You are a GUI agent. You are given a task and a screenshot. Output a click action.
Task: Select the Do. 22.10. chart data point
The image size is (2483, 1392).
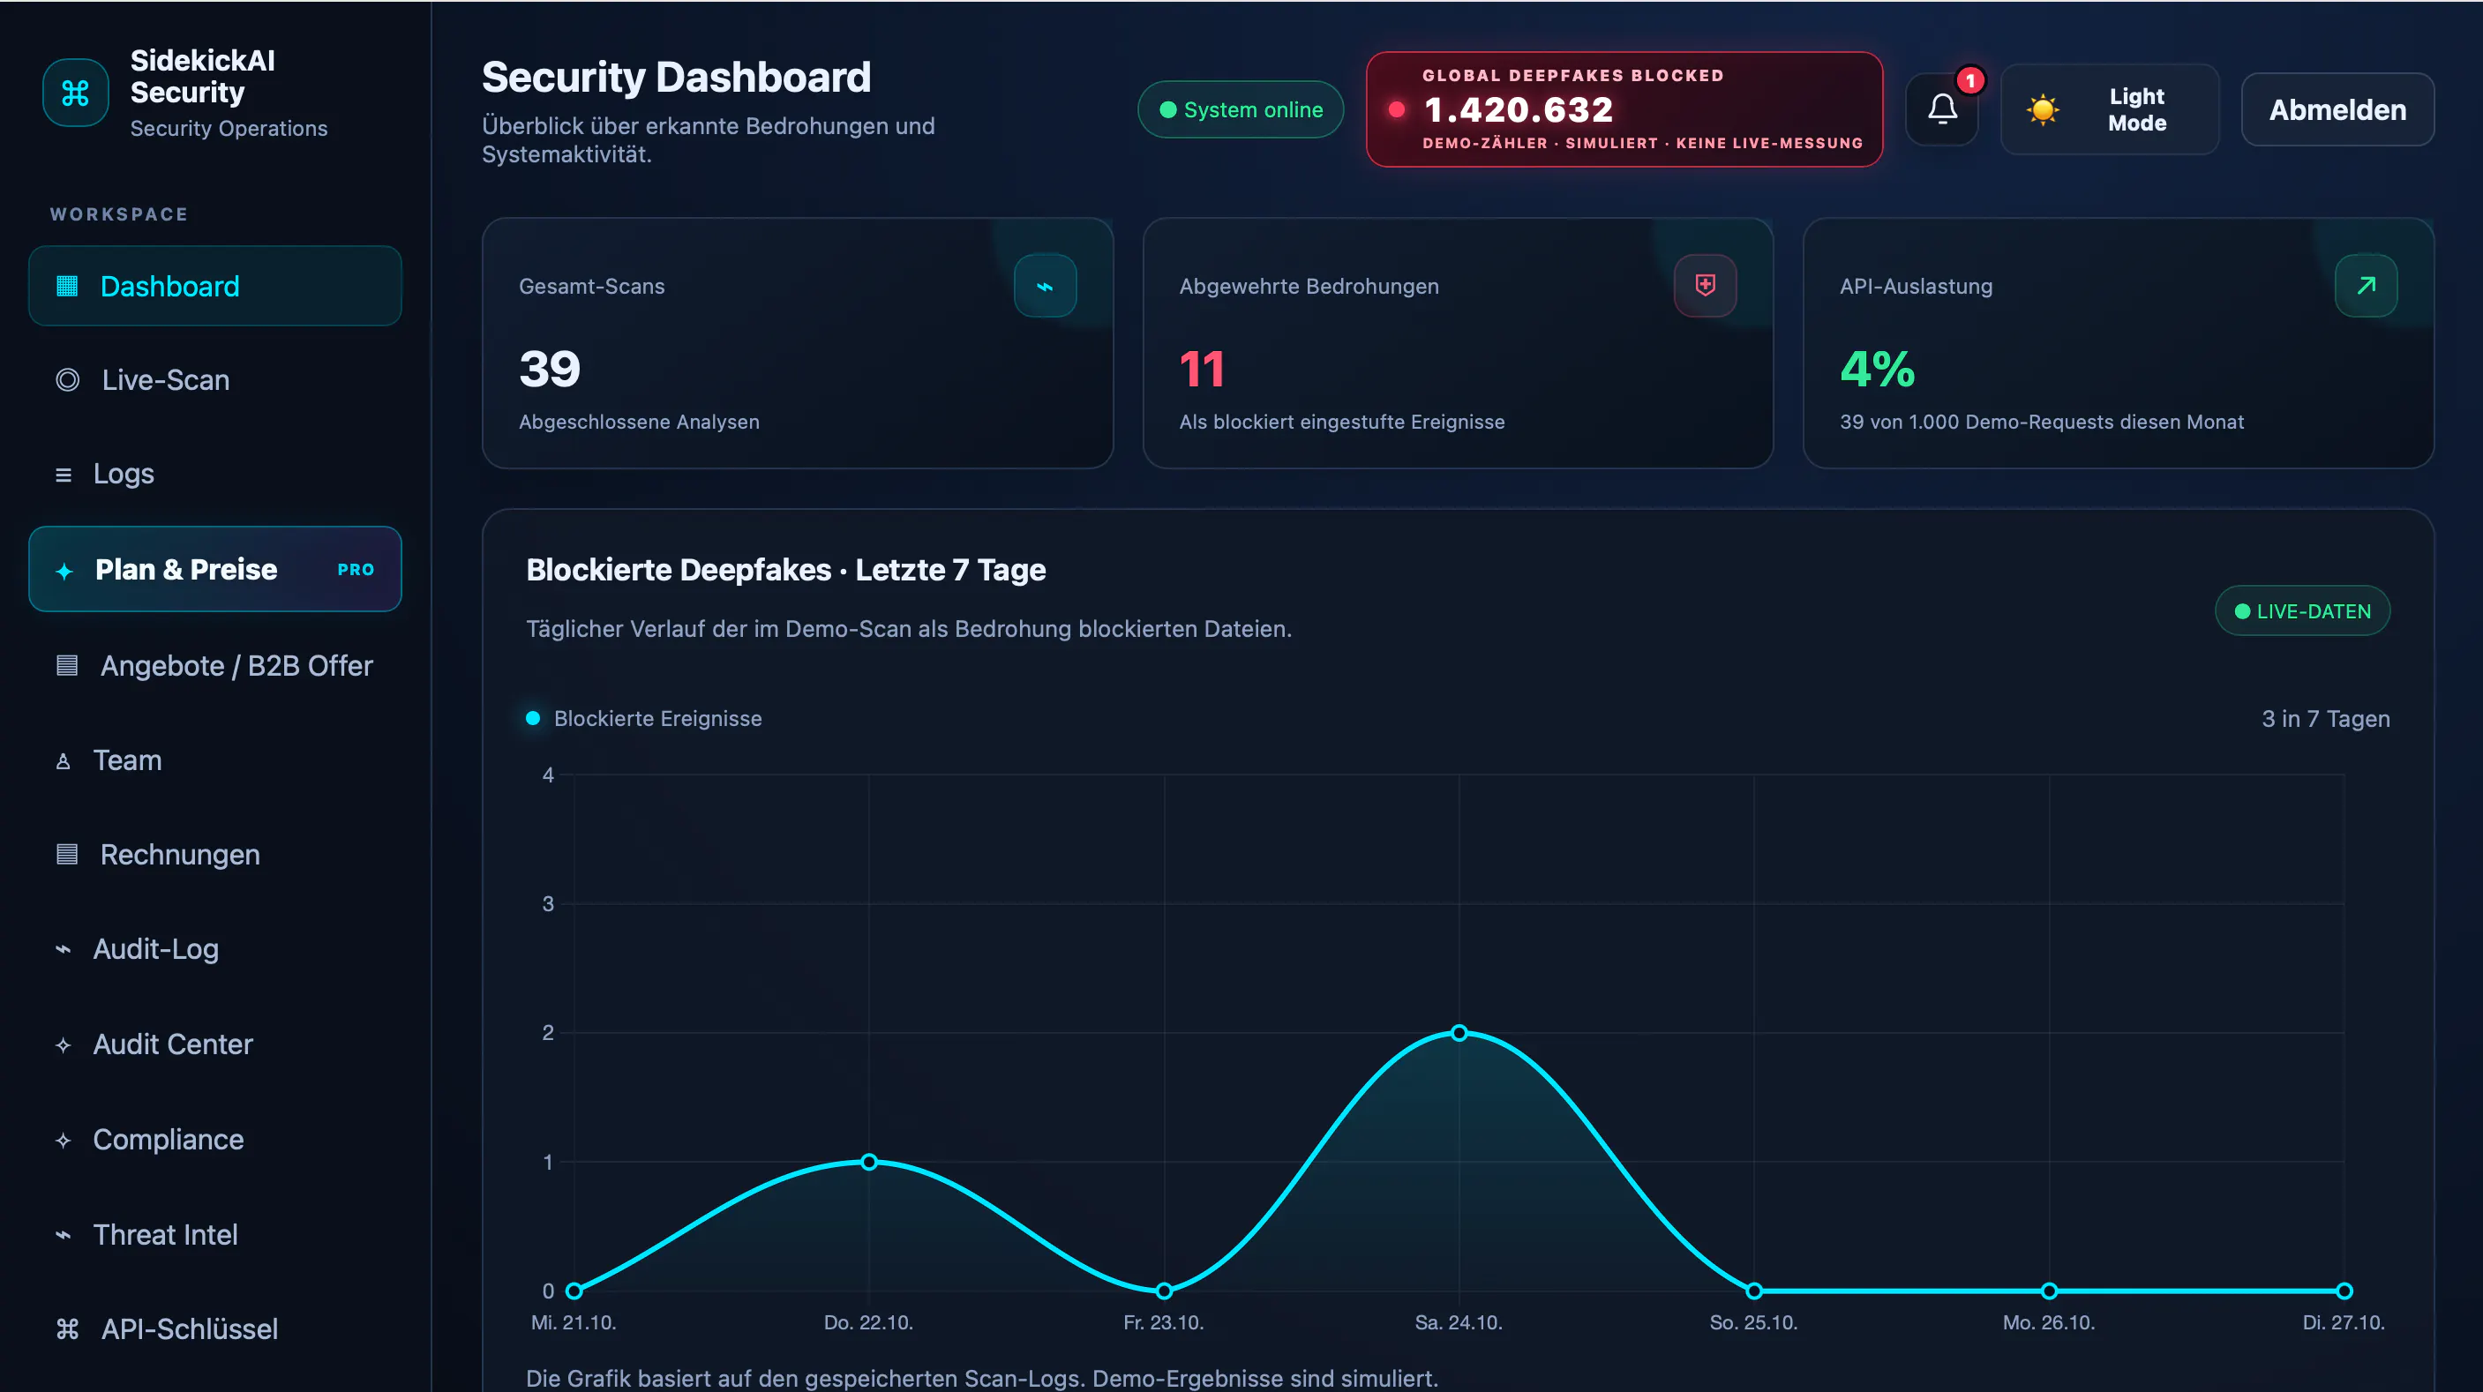[868, 1162]
